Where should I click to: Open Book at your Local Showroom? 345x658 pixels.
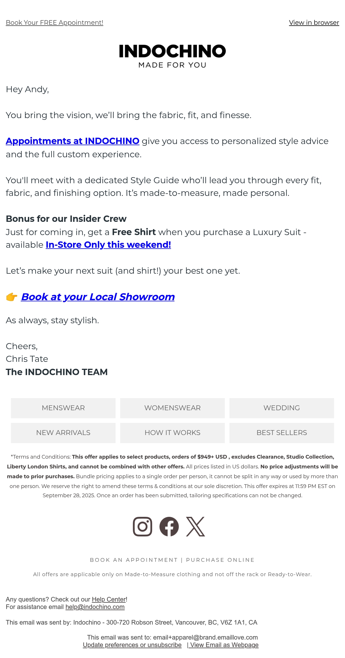click(98, 297)
